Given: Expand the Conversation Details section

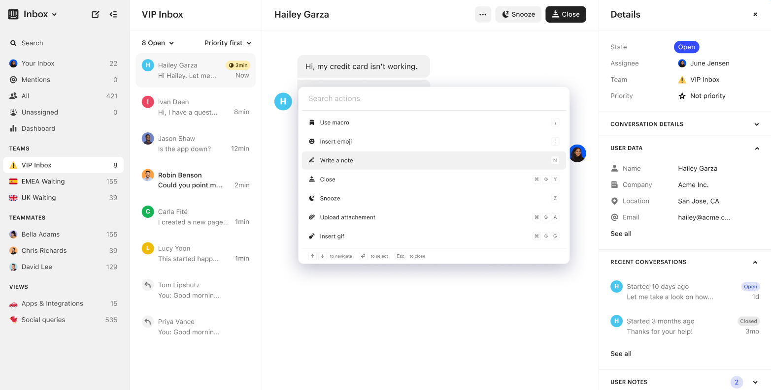Looking at the screenshot, I should click(756, 124).
